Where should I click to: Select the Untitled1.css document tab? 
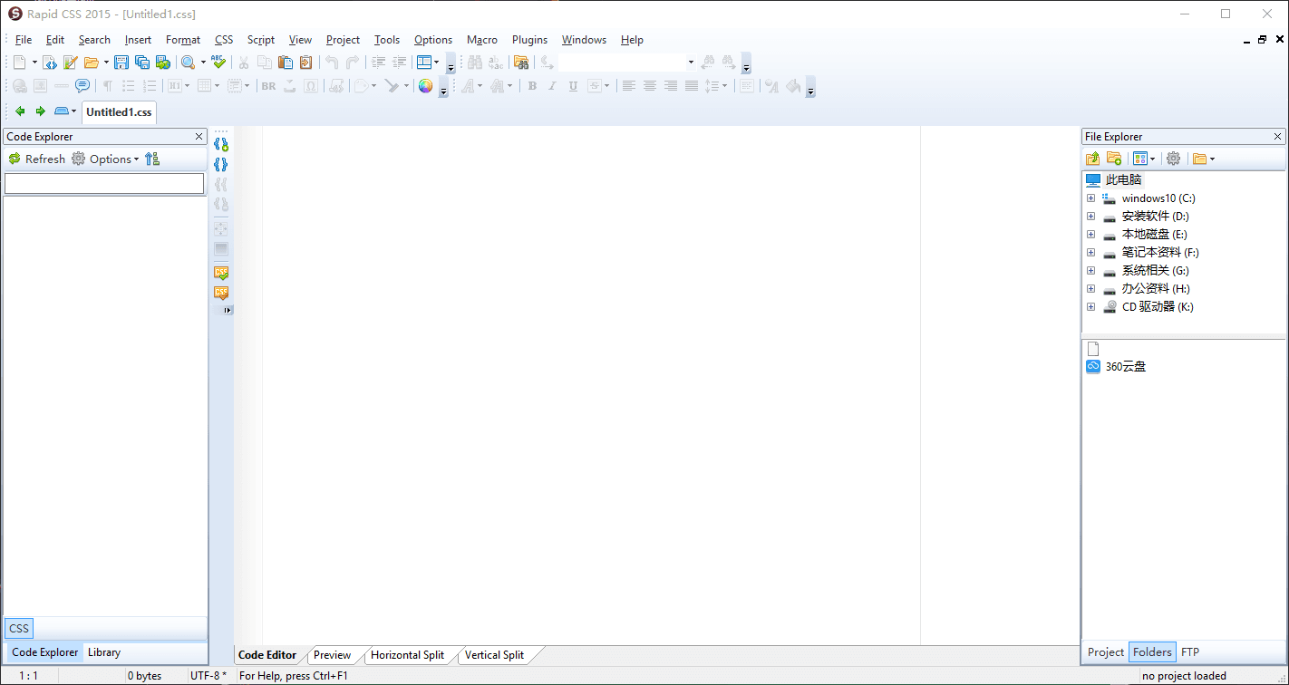coord(119,112)
